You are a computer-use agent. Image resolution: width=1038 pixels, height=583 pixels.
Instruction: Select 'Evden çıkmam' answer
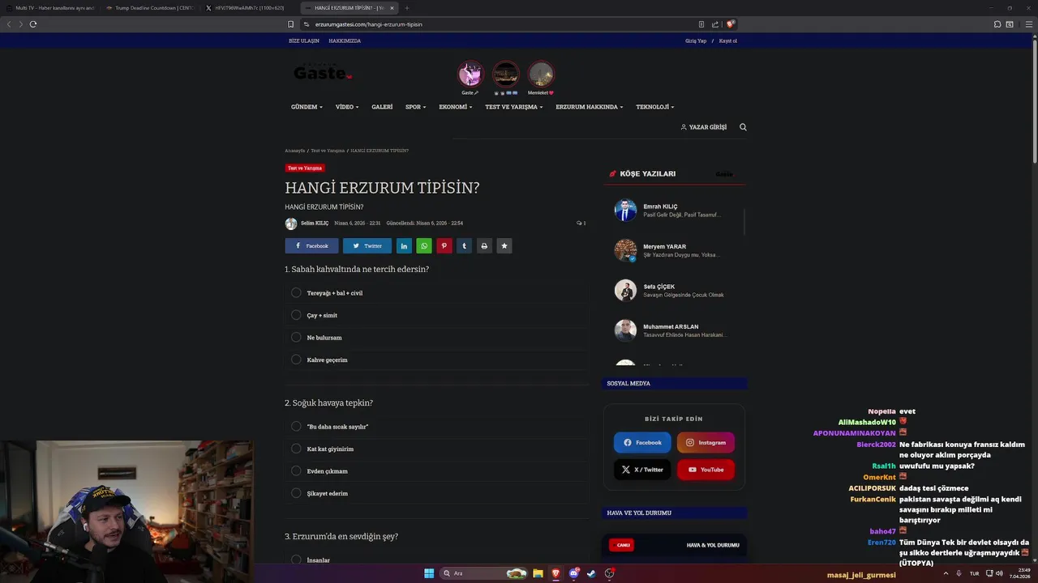coord(436,471)
